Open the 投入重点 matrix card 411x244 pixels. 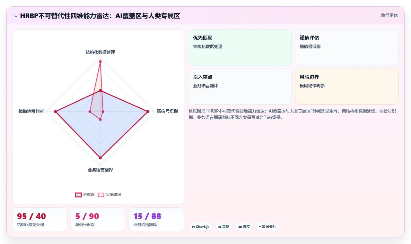tap(240, 87)
